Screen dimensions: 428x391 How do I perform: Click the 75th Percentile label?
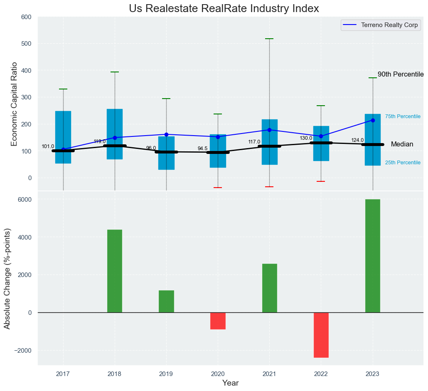click(x=403, y=116)
